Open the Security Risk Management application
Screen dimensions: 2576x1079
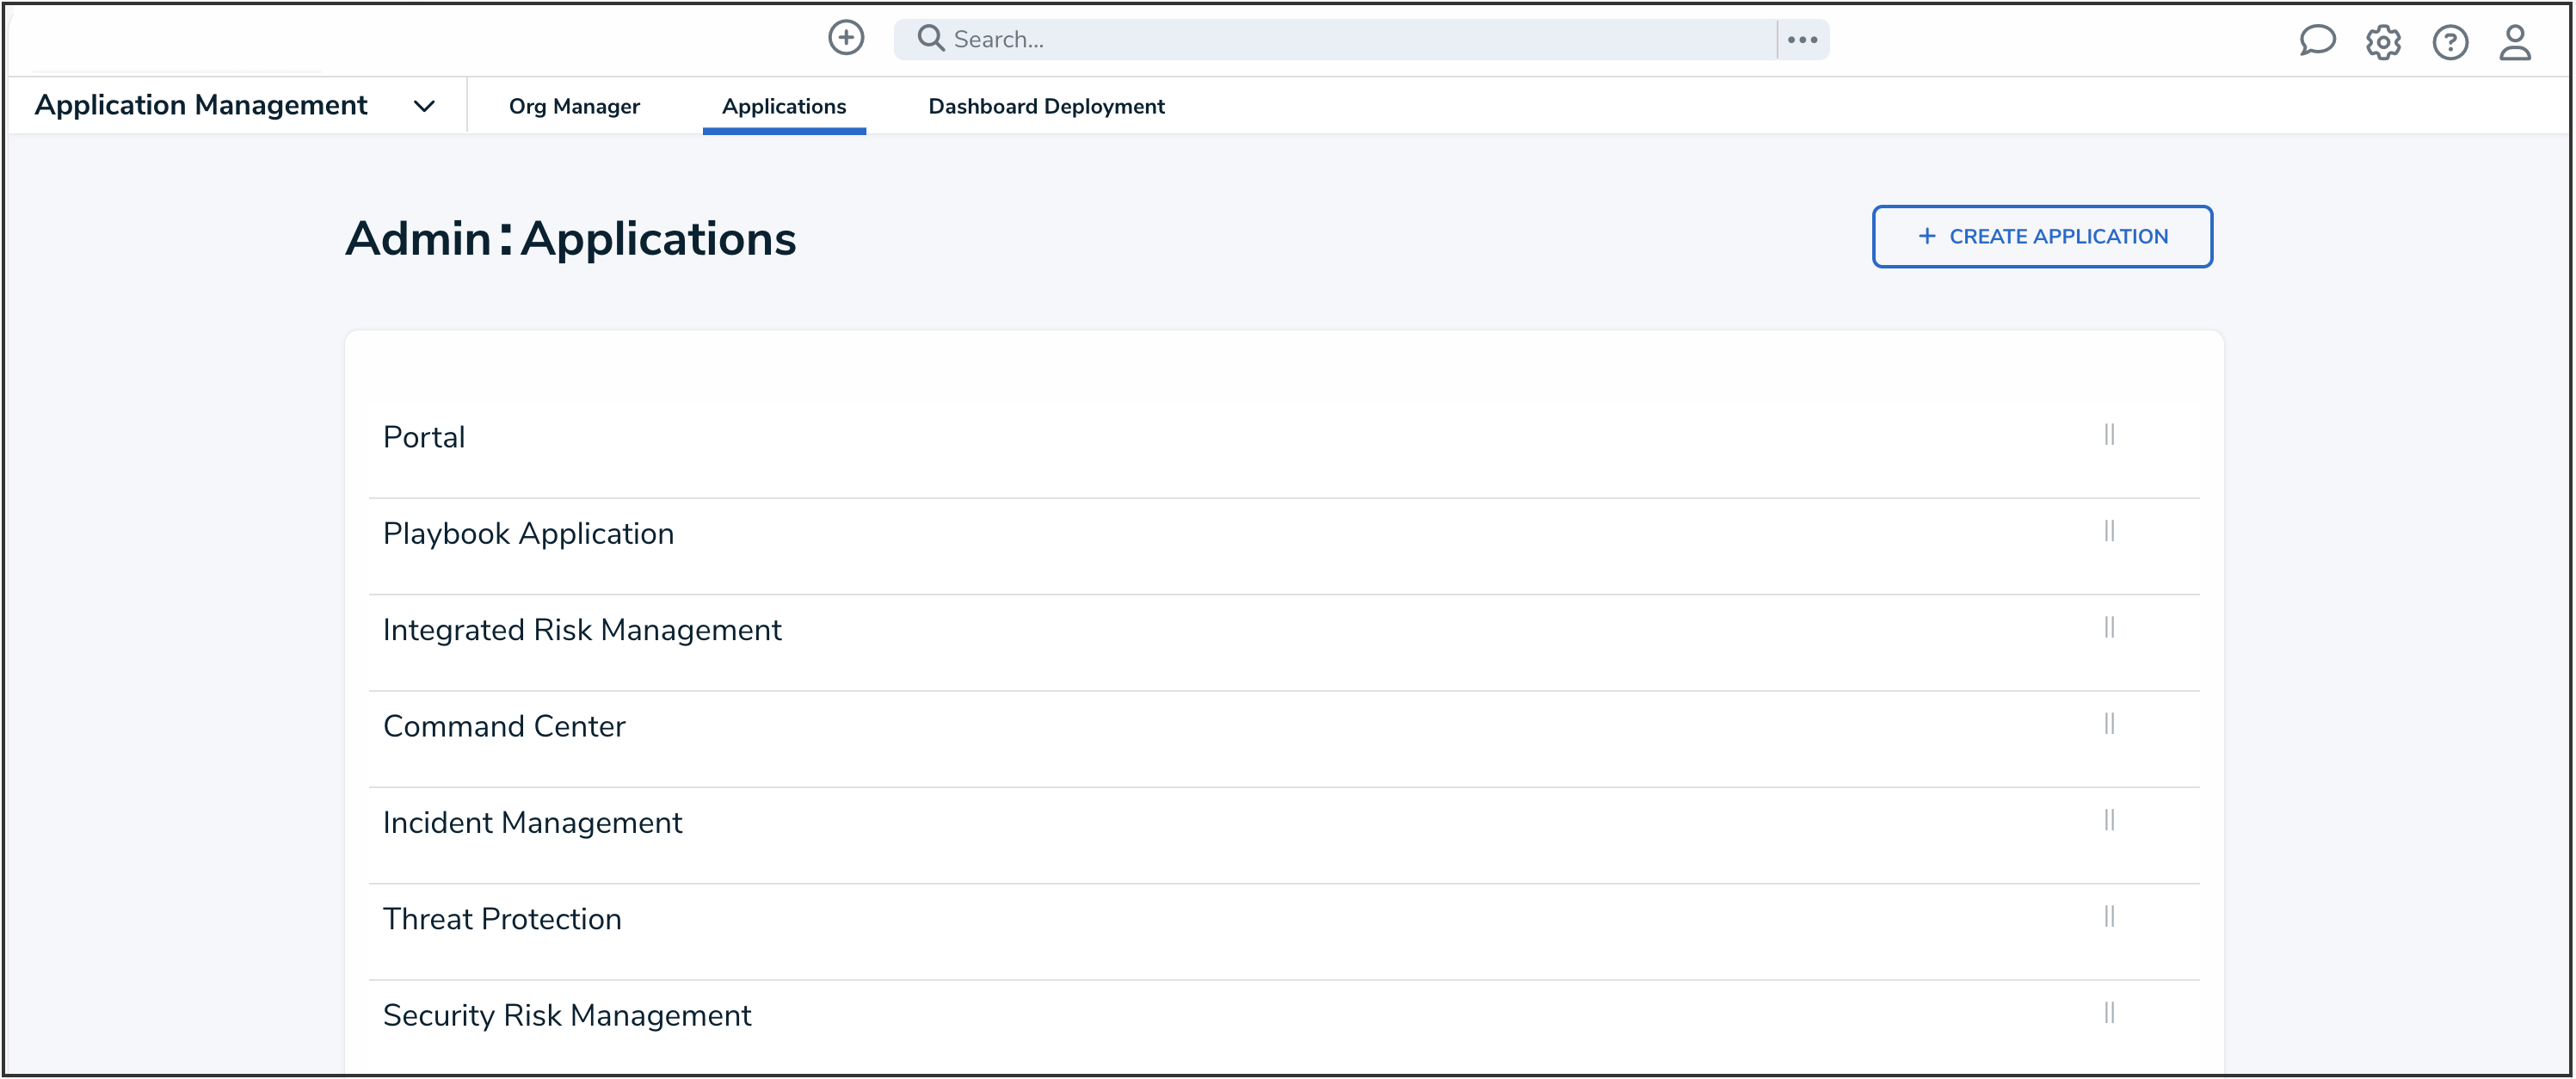(x=567, y=1014)
